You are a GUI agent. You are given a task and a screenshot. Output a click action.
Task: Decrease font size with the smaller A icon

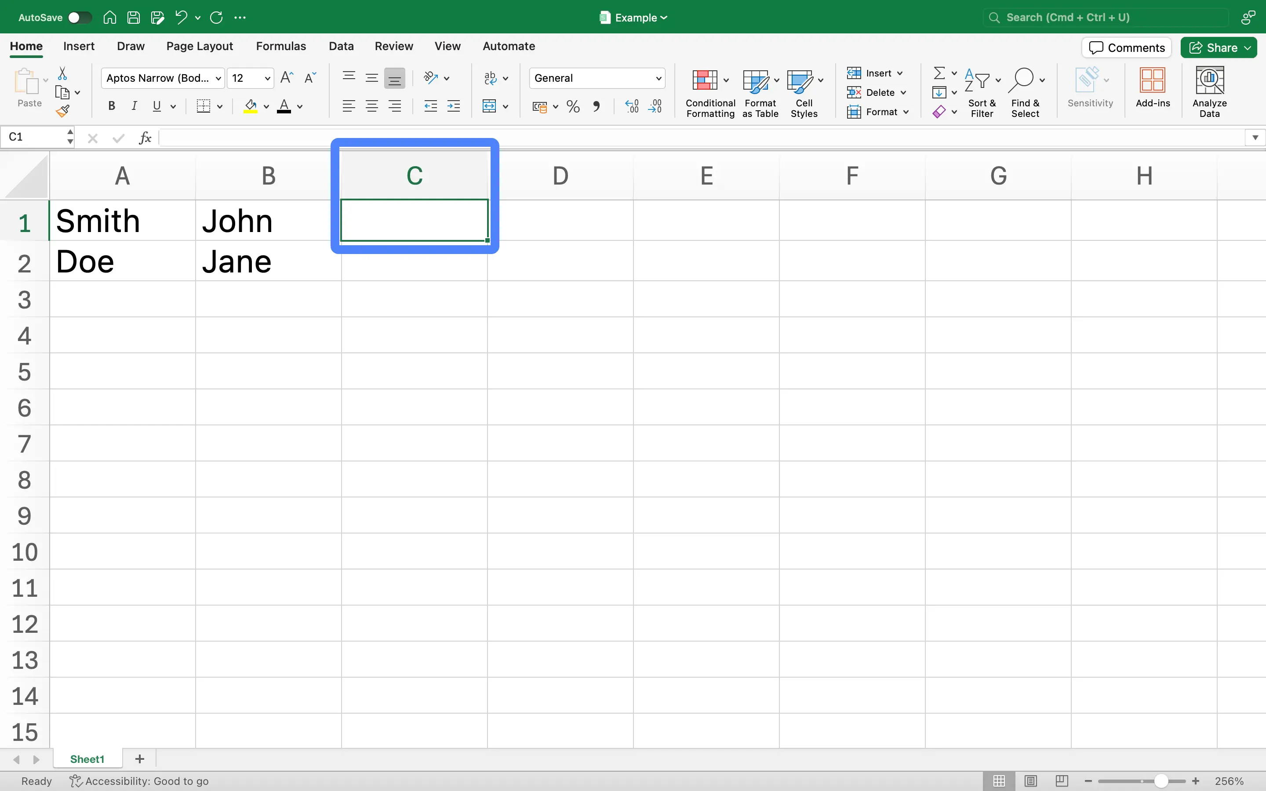tap(311, 78)
